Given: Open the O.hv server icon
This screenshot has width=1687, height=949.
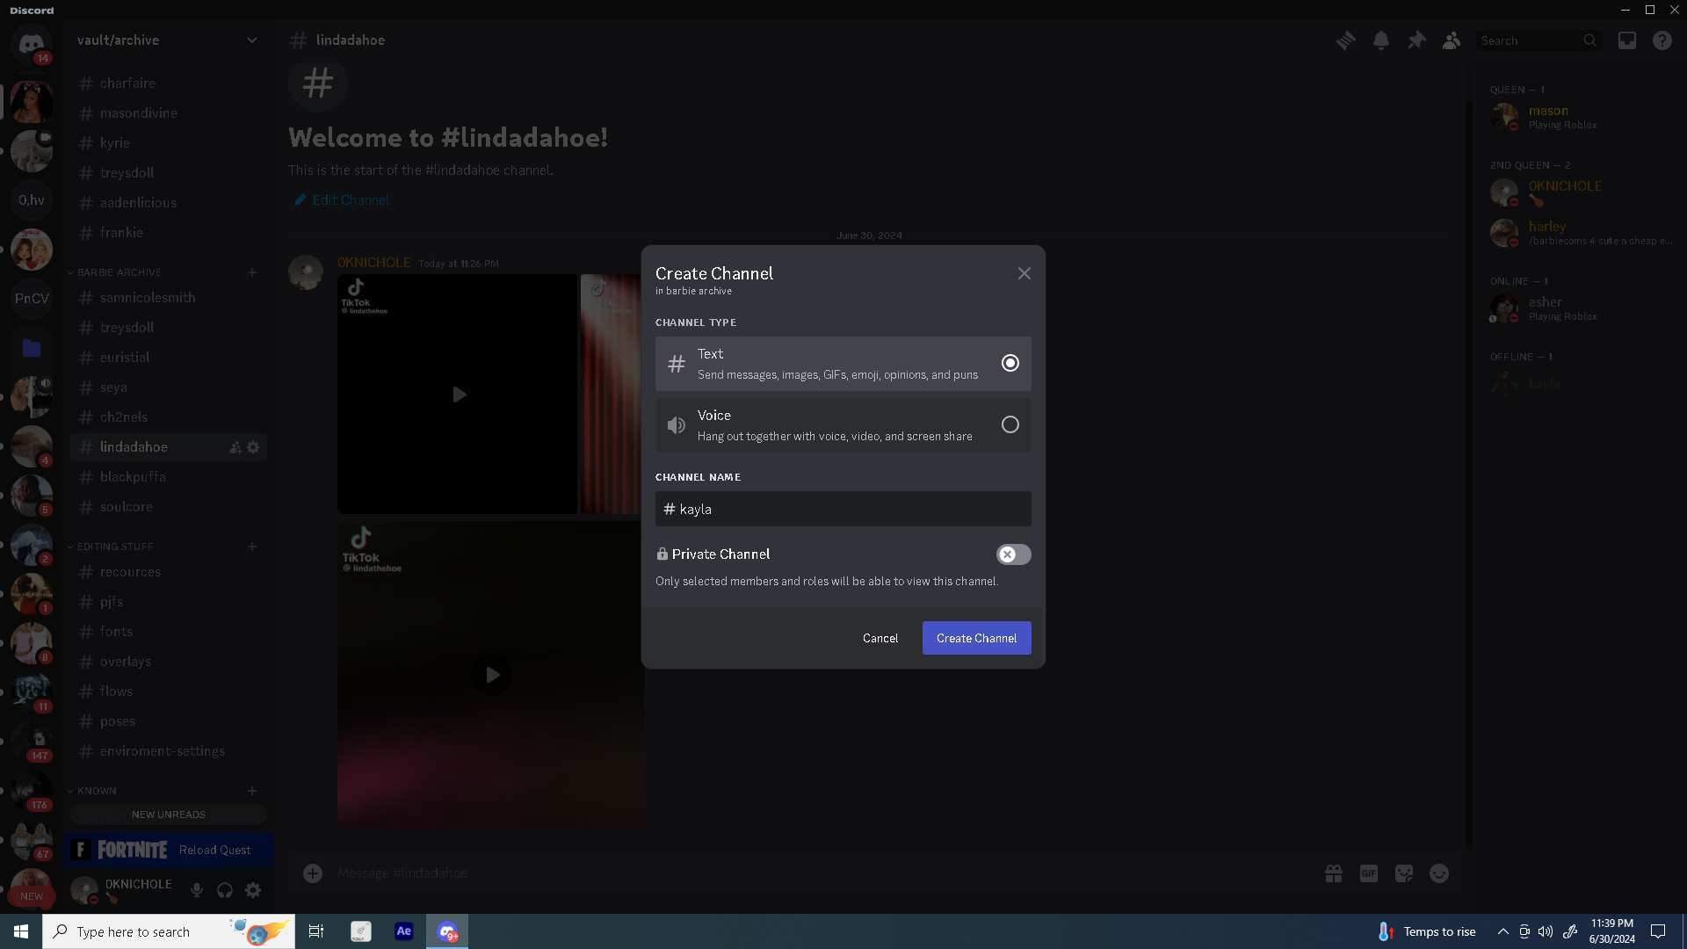Looking at the screenshot, I should pos(32,200).
